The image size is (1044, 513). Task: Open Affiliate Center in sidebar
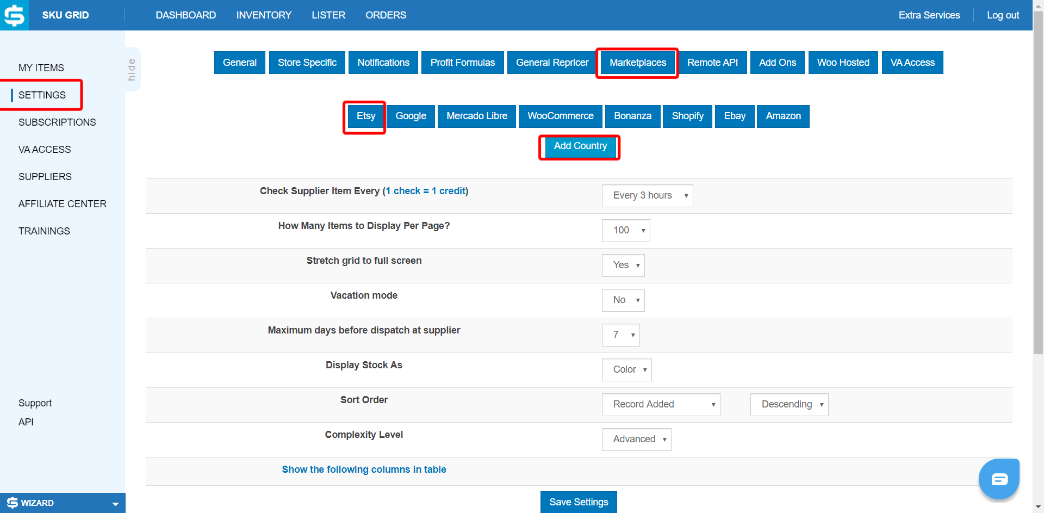63,204
